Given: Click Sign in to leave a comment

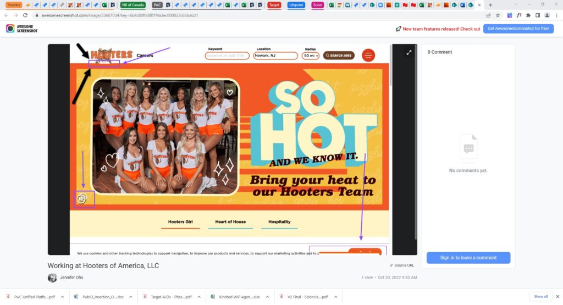Looking at the screenshot, I should pos(468,258).
